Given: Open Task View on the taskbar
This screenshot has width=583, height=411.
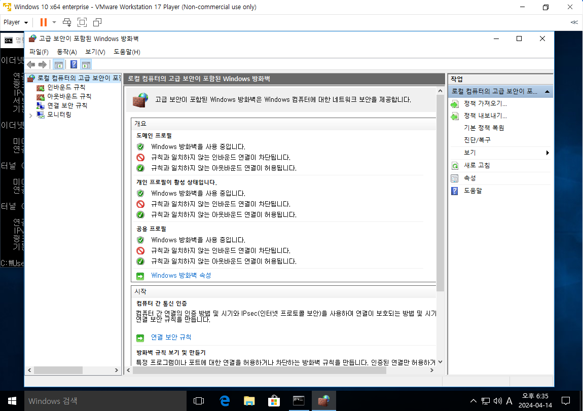Looking at the screenshot, I should [199, 401].
